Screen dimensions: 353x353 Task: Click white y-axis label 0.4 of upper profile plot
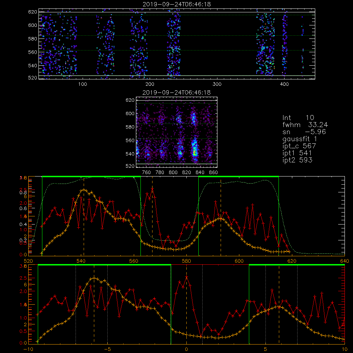[x=23, y=224]
